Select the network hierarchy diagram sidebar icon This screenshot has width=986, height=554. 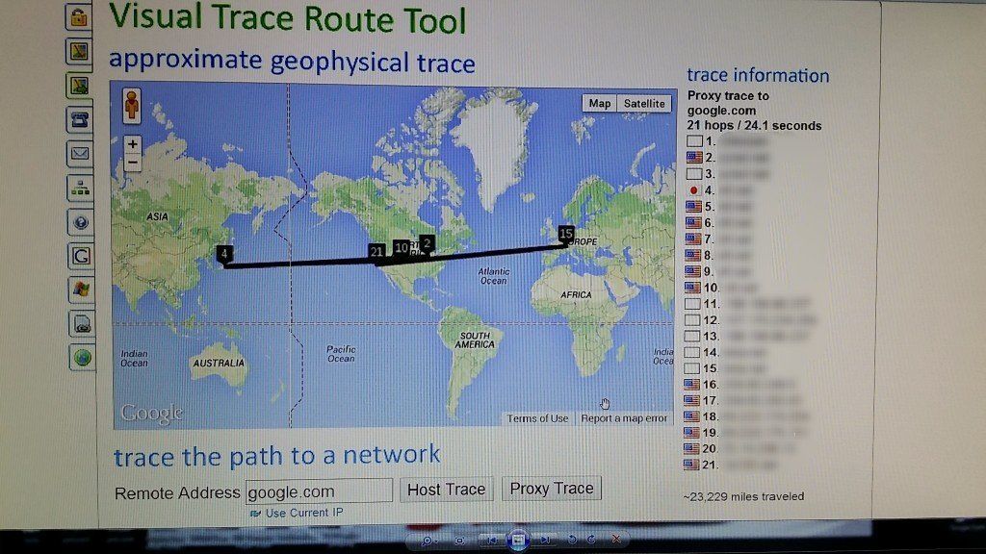(x=81, y=188)
